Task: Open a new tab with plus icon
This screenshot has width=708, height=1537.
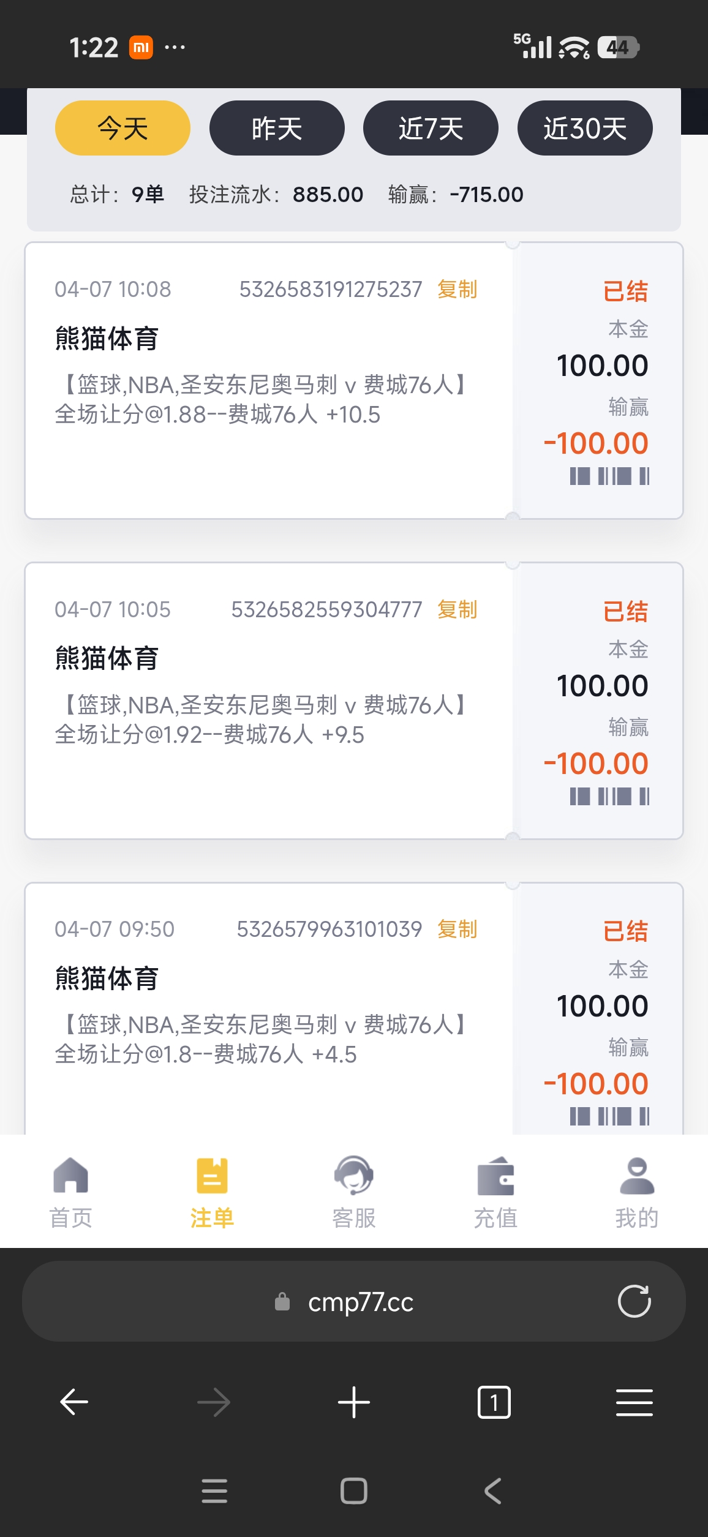Action: 353,1402
